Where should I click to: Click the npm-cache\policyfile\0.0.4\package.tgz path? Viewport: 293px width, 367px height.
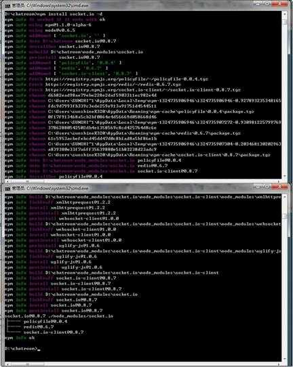coord(151,112)
